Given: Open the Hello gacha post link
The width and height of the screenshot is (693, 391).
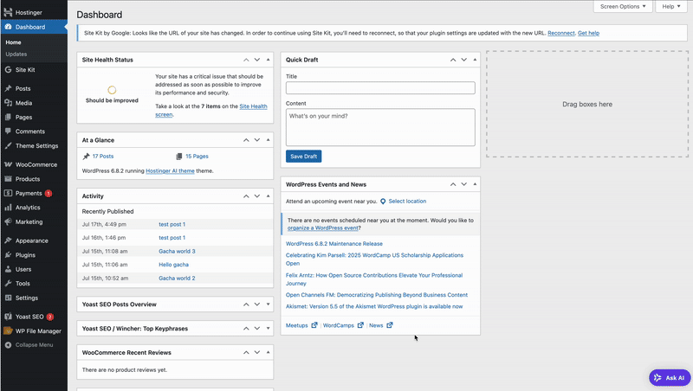Looking at the screenshot, I should click(x=174, y=265).
